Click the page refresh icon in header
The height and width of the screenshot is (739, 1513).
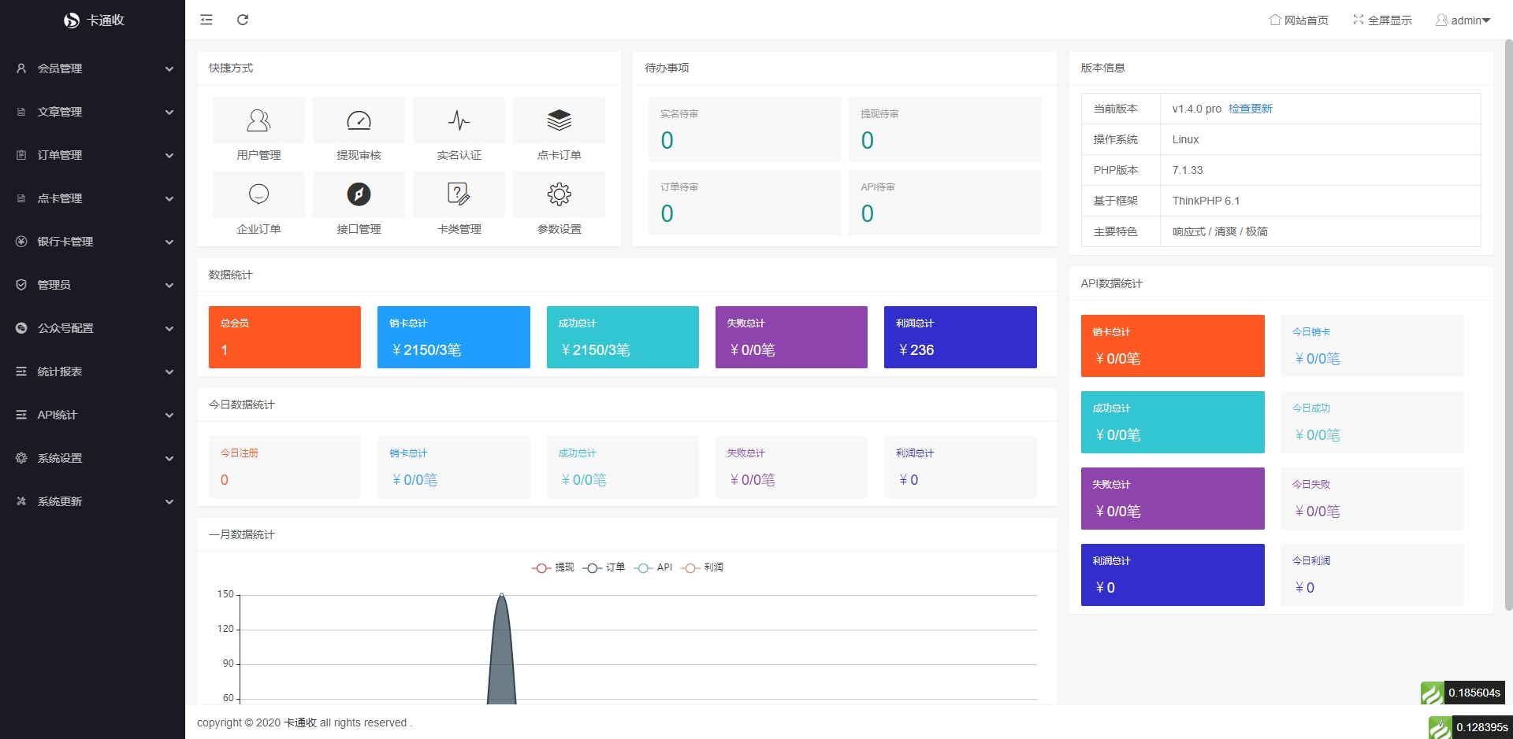tap(243, 20)
